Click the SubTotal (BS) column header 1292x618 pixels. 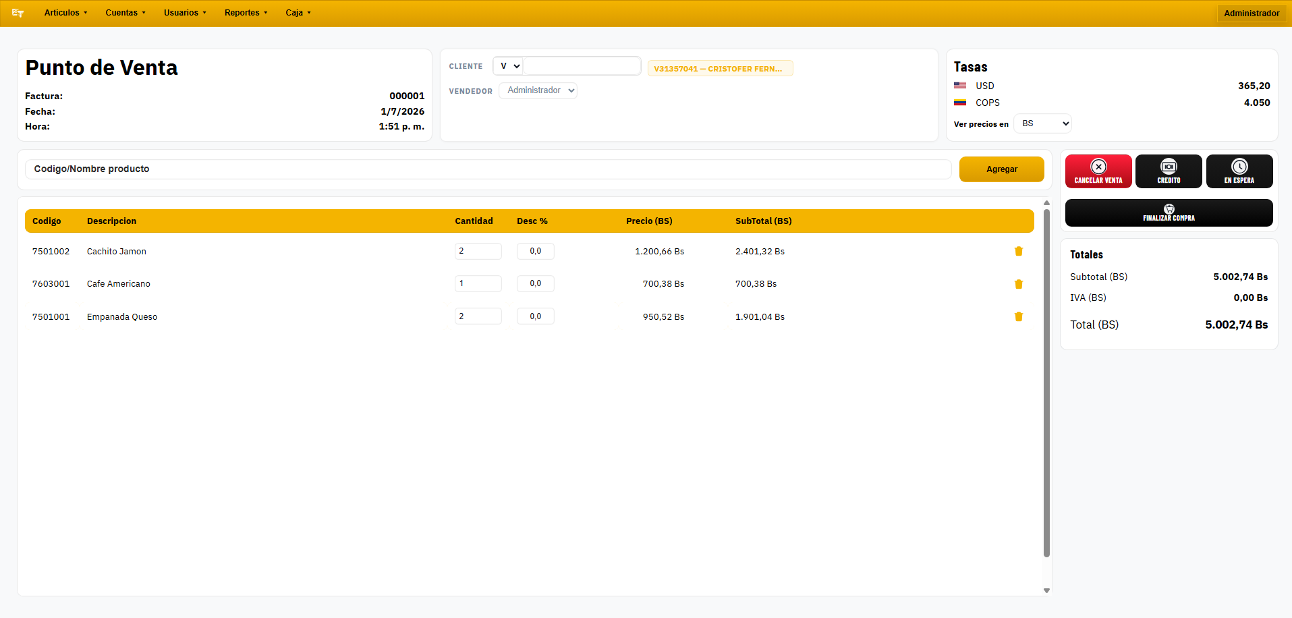pos(764,221)
